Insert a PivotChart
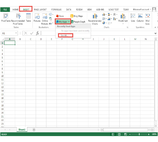158x142 pixels. pos(123,19)
